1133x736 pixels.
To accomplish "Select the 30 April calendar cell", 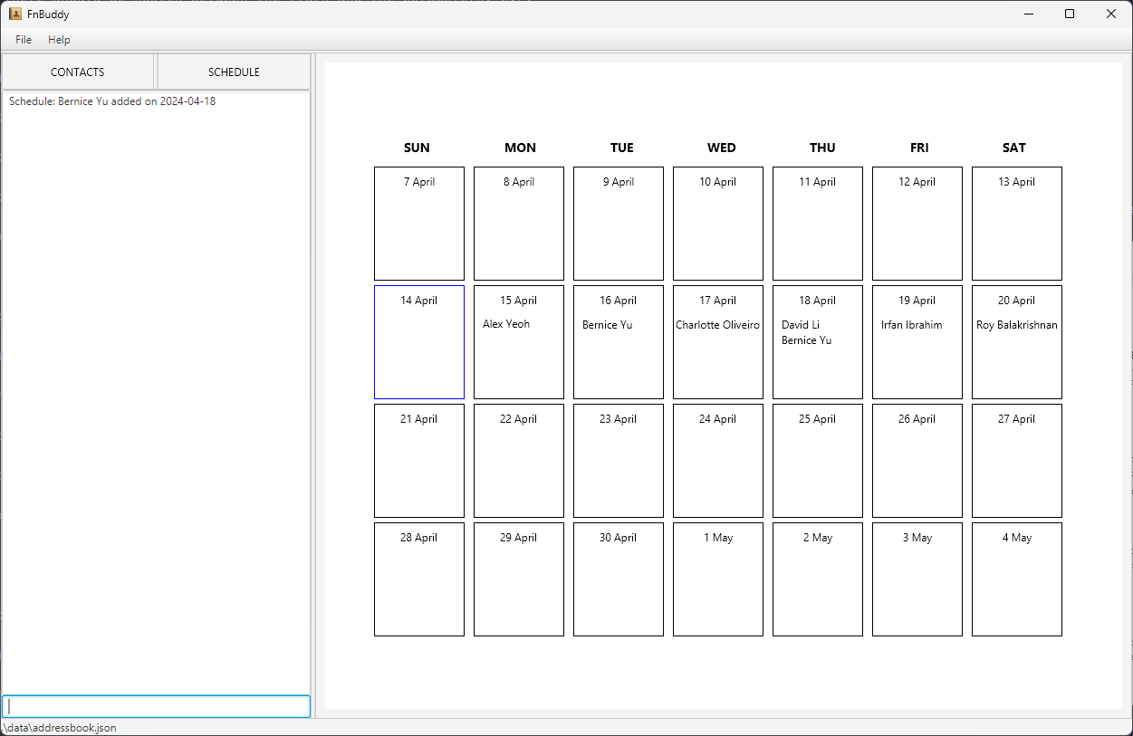I will pyautogui.click(x=619, y=579).
